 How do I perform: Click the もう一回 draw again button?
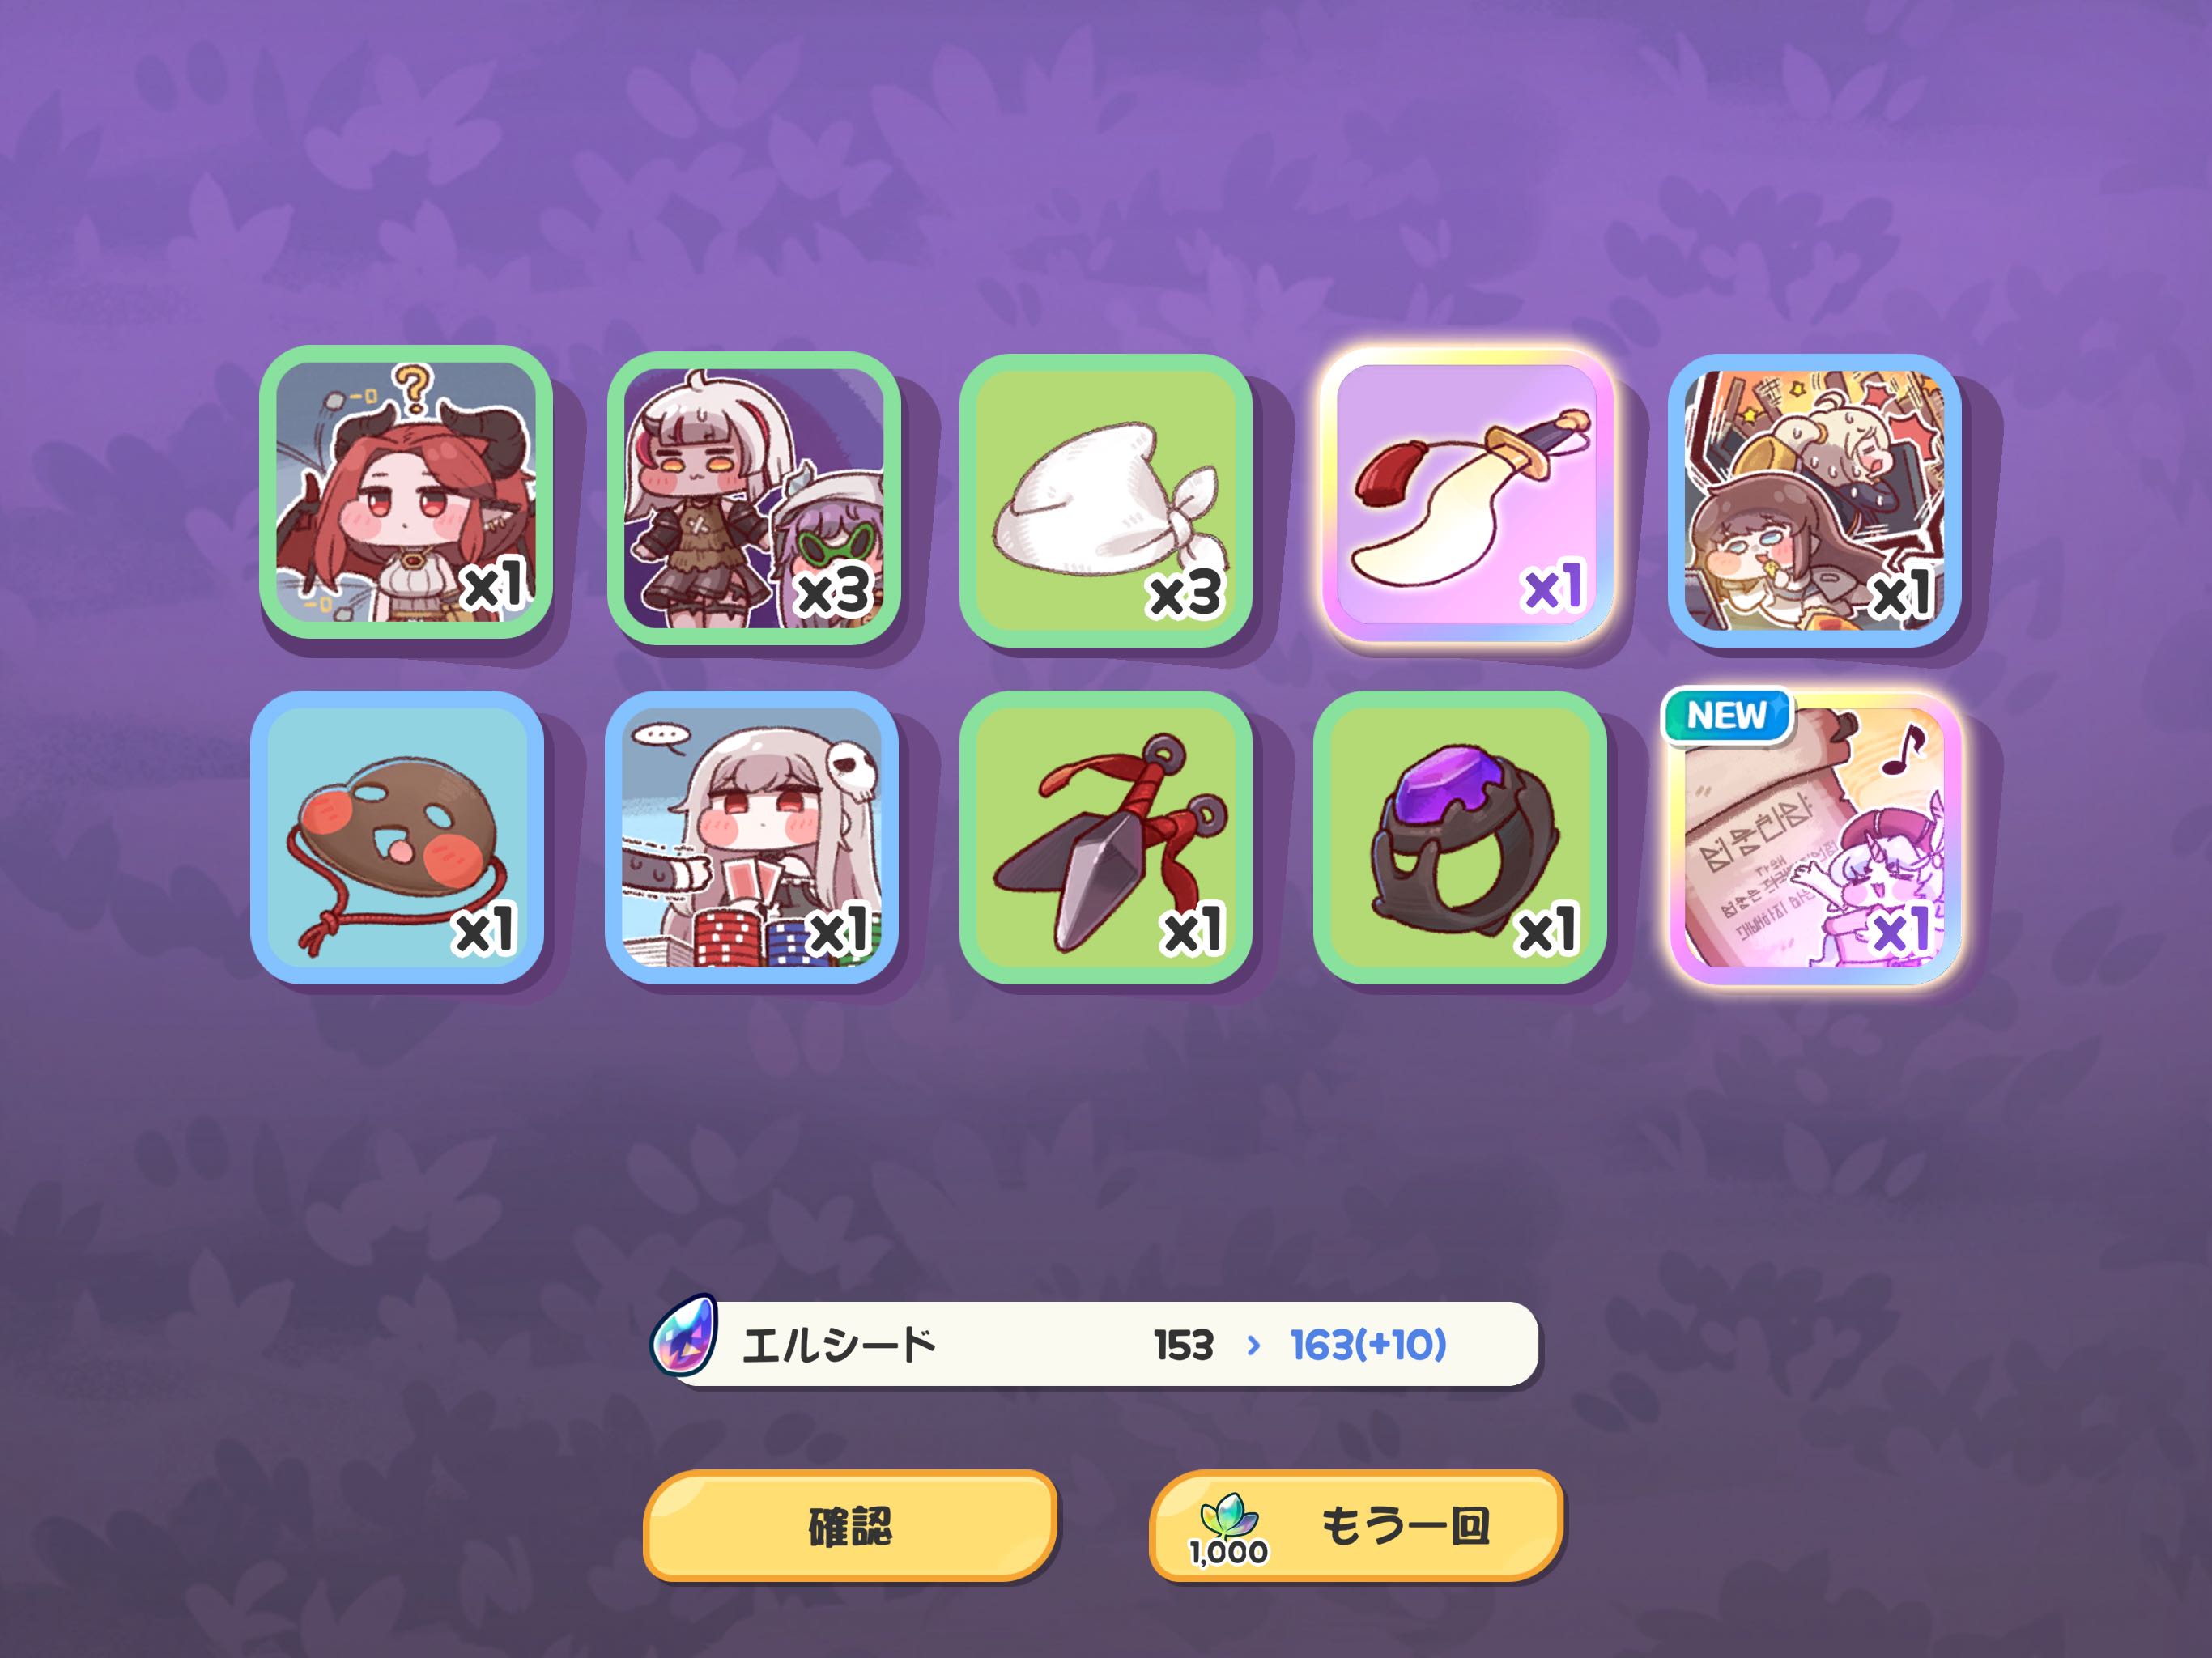(1356, 1526)
